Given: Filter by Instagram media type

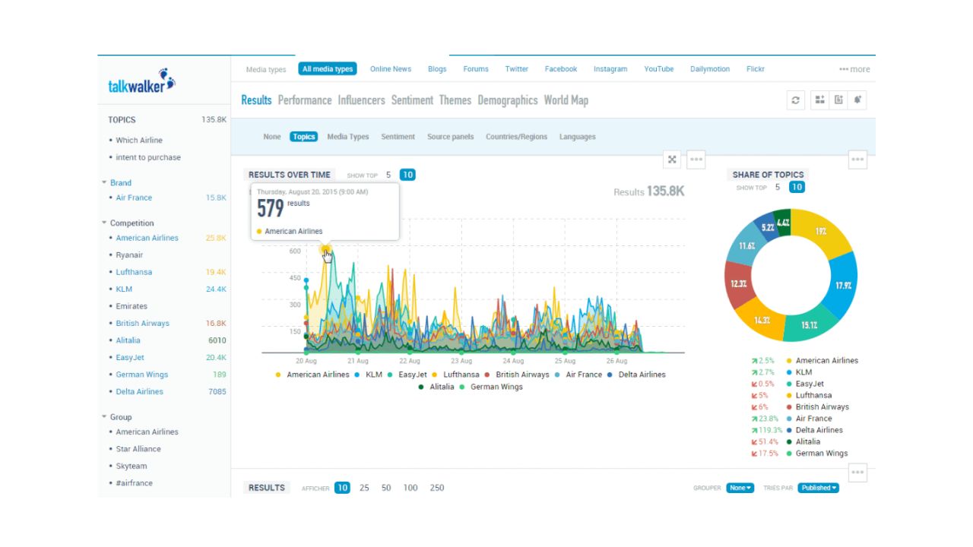Looking at the screenshot, I should point(610,69).
